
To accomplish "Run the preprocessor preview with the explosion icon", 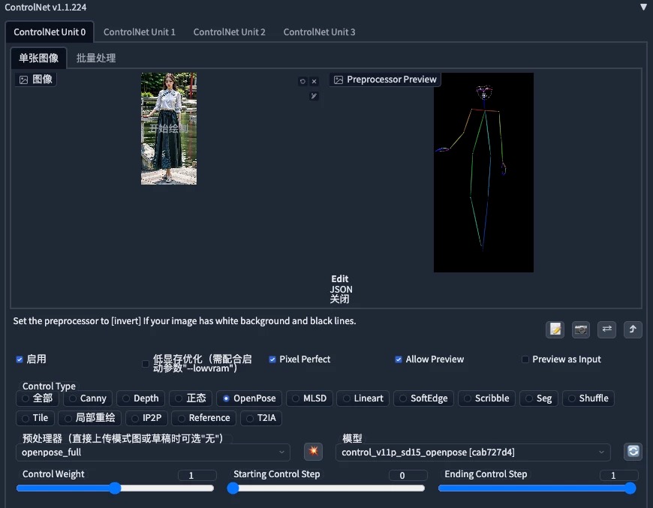I will (x=313, y=452).
